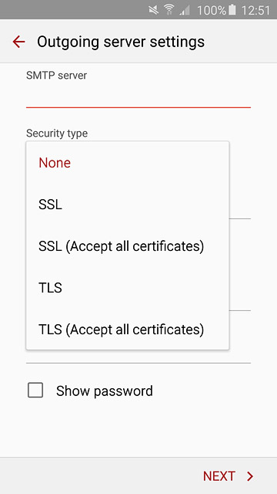Tap the cellular signal strength icon

tap(185, 11)
